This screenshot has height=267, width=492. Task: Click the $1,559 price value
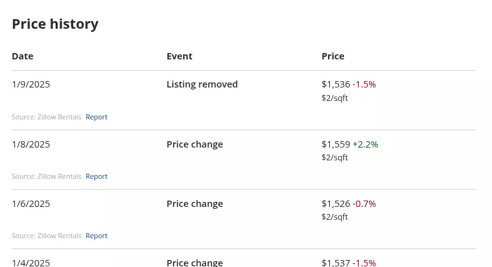[336, 144]
